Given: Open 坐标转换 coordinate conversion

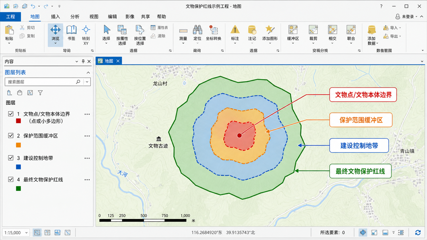Looking at the screenshot, I should point(213,33).
